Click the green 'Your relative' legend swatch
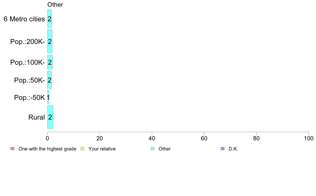 tap(82, 149)
